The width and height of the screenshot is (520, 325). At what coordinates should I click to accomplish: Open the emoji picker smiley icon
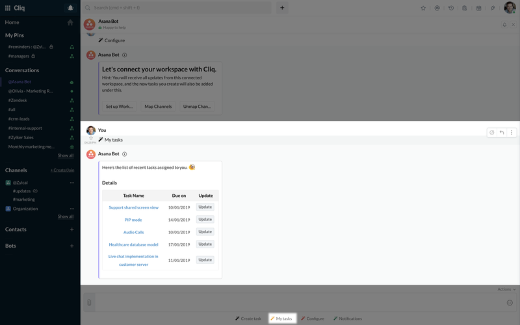pyautogui.click(x=510, y=302)
